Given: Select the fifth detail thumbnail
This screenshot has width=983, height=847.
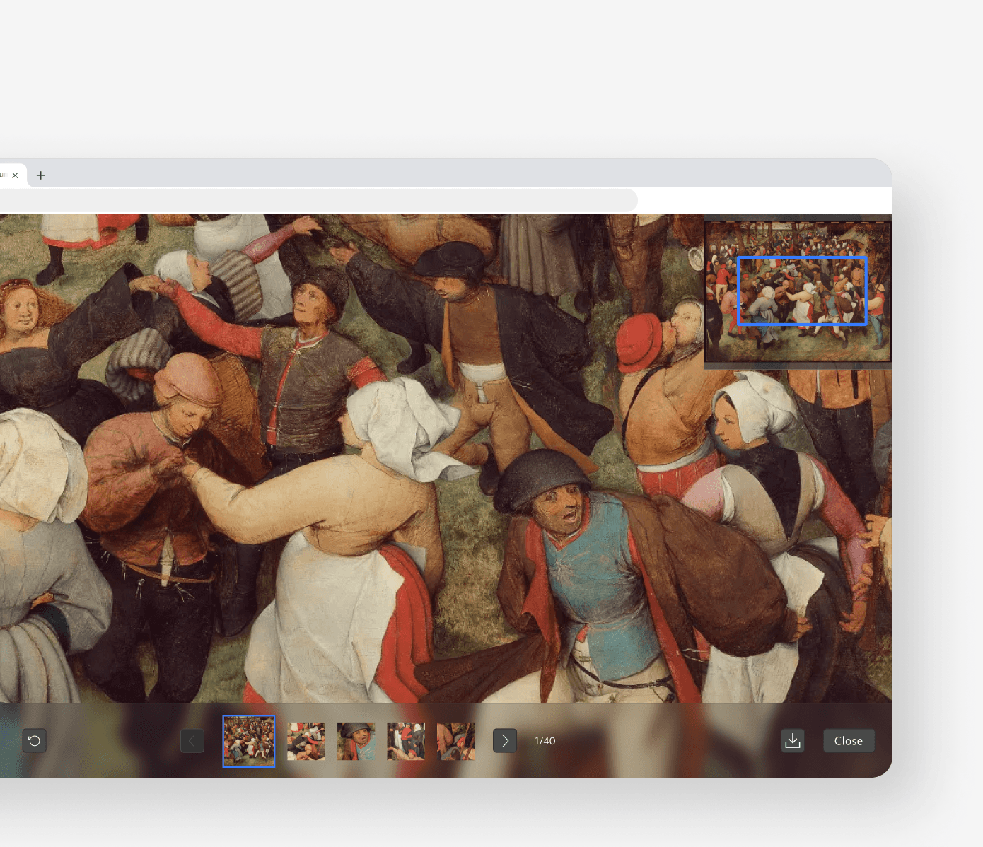Looking at the screenshot, I should tap(456, 741).
